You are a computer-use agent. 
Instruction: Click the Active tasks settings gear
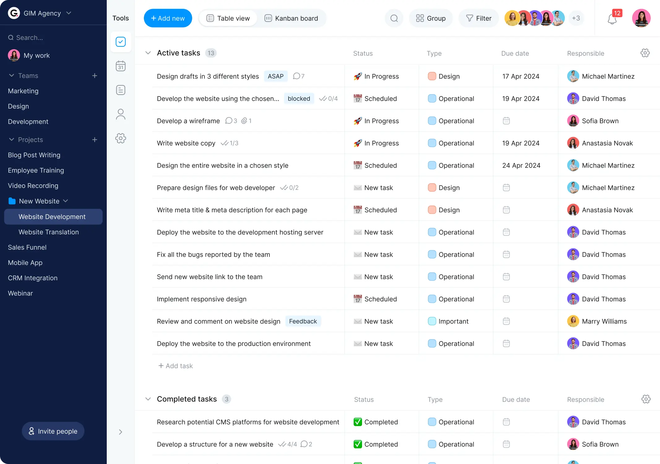[645, 53]
